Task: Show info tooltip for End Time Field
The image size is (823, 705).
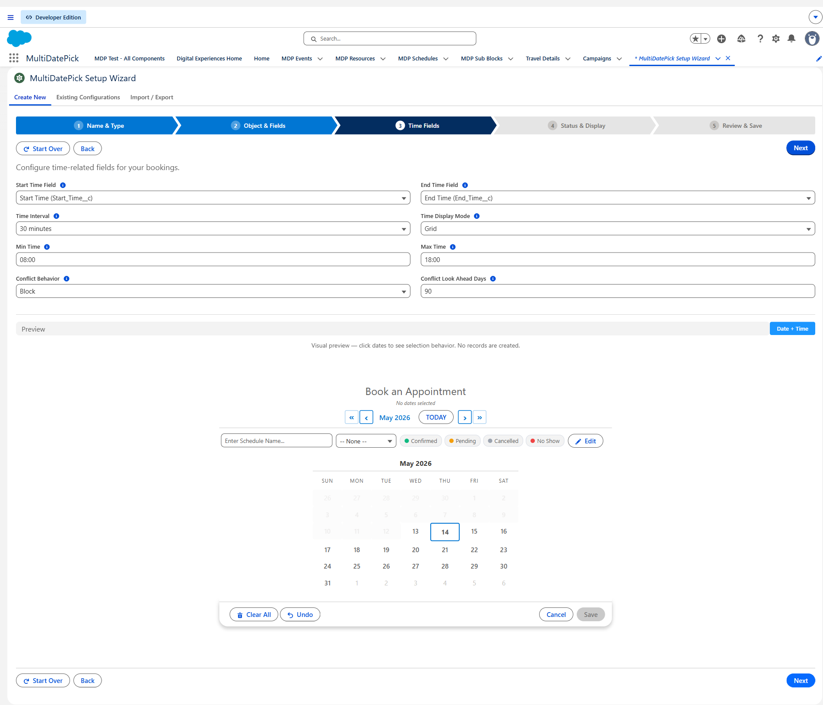Action: point(465,185)
